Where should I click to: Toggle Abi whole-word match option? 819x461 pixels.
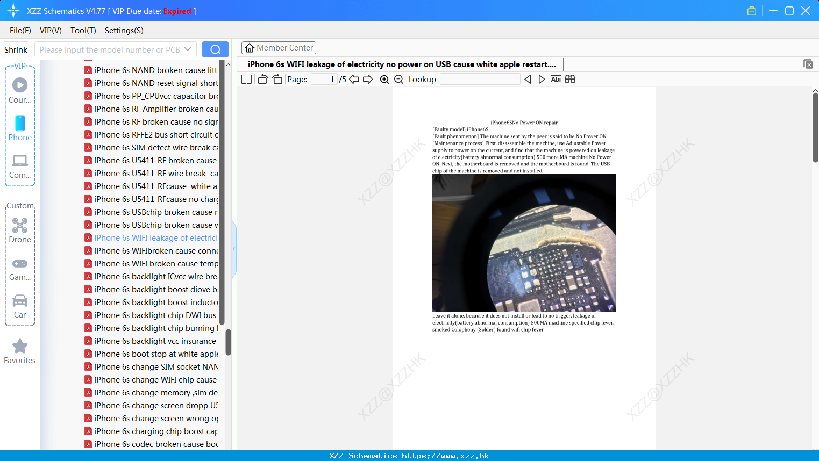[556, 80]
